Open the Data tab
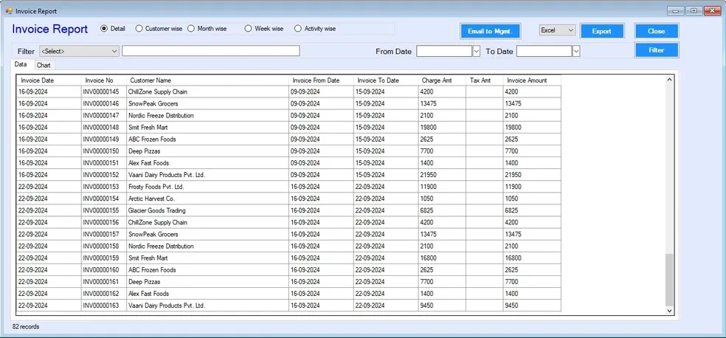This screenshot has width=726, height=338. pos(21,65)
